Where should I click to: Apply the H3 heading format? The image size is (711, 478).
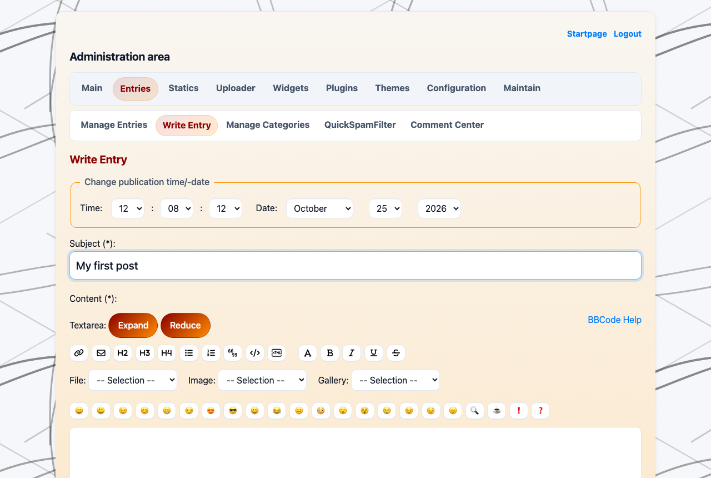click(145, 353)
